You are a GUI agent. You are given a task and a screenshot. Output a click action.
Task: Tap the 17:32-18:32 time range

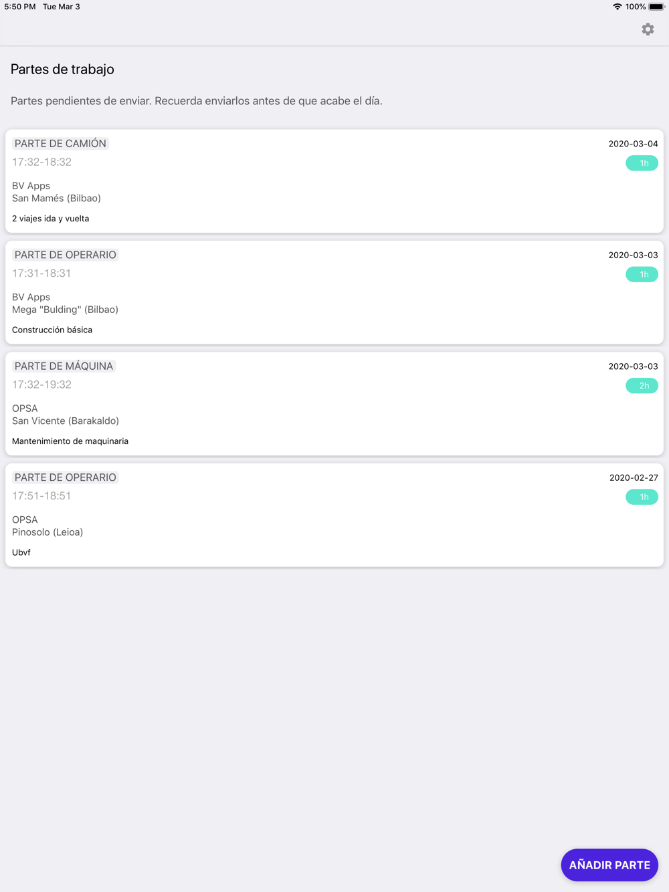41,162
